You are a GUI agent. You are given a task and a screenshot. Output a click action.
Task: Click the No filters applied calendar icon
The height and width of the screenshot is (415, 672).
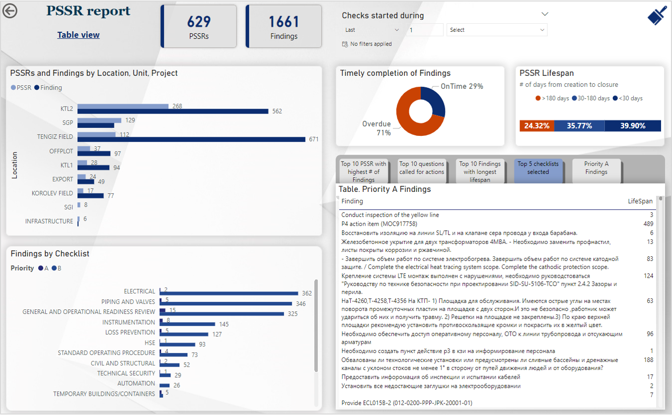345,44
